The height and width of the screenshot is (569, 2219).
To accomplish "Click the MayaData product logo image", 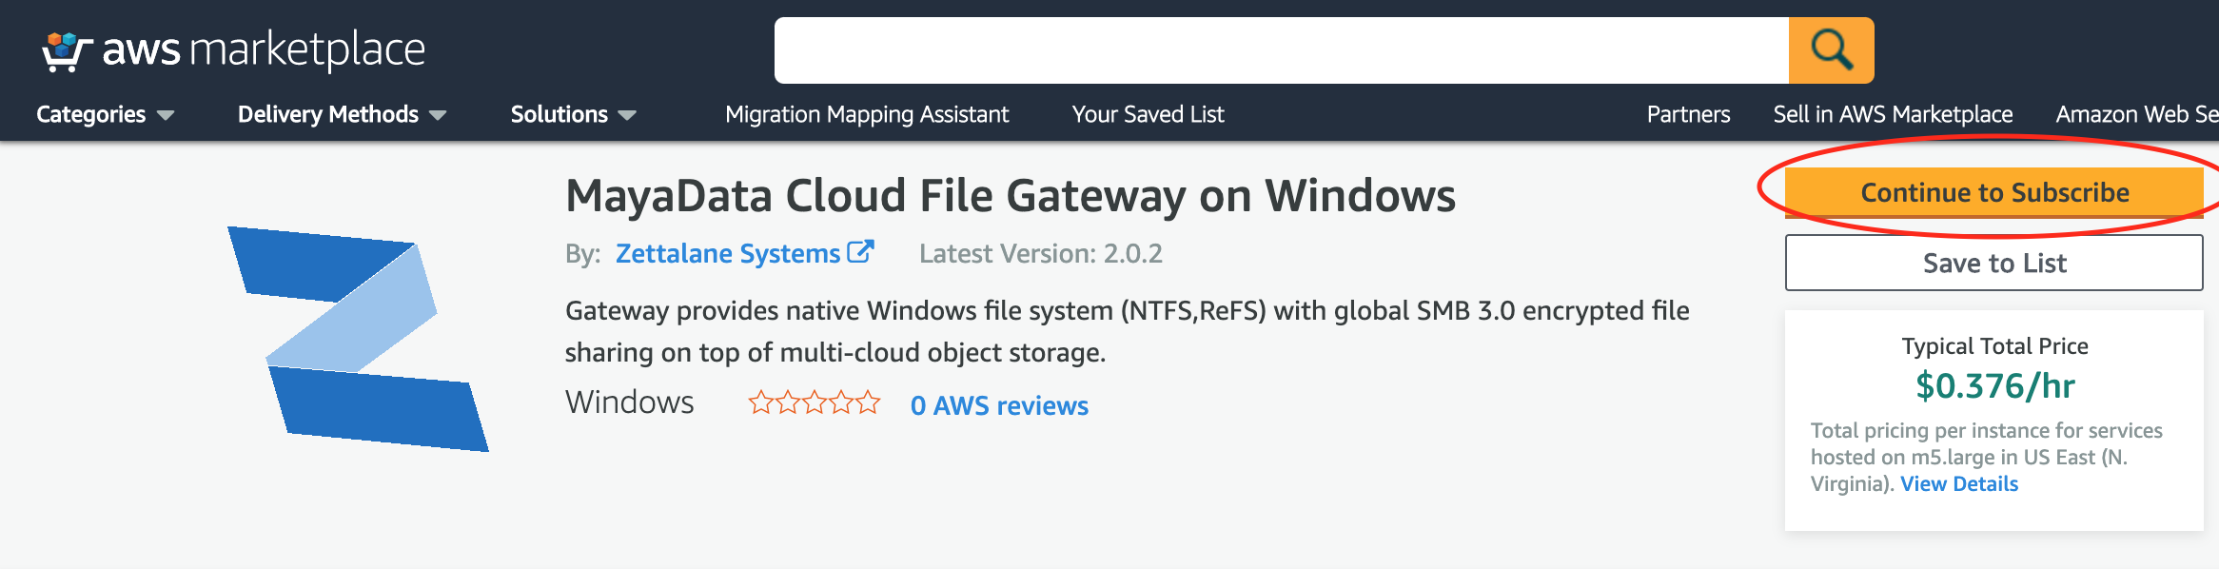I will point(358,339).
